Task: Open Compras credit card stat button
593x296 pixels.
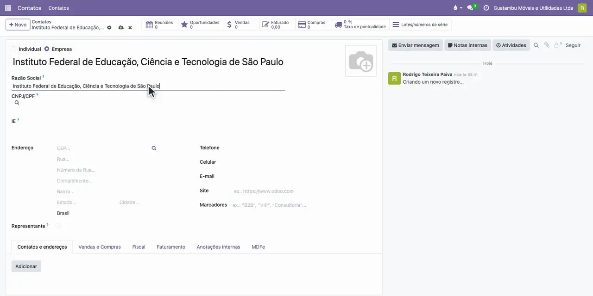Action: click(x=313, y=25)
